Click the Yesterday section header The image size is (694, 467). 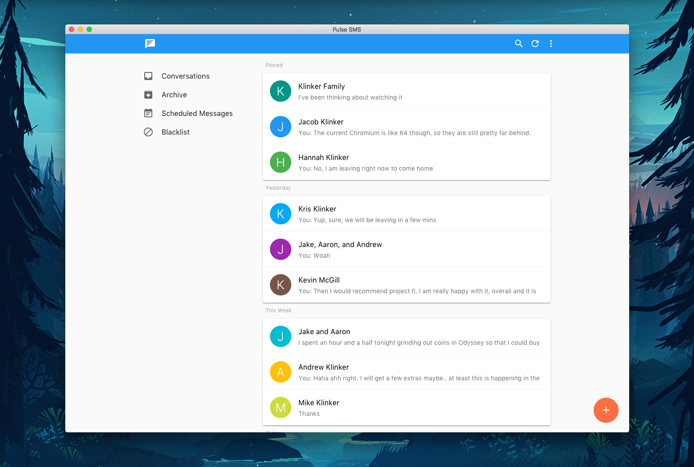click(278, 188)
